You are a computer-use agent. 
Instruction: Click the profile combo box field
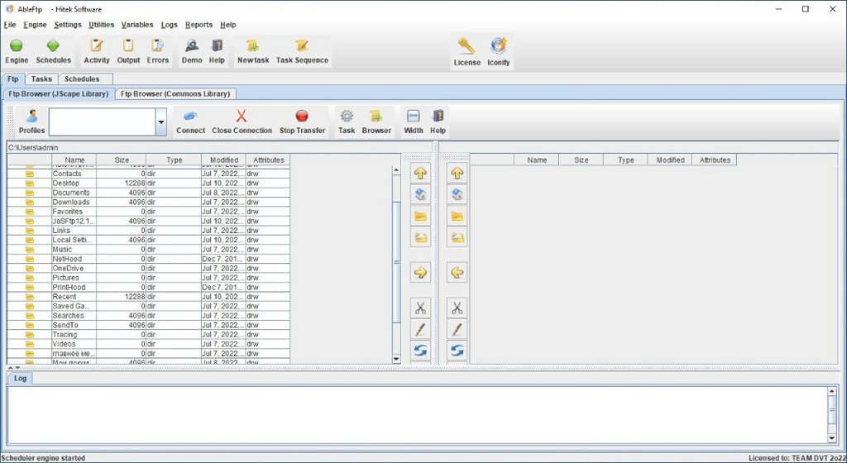(x=102, y=122)
